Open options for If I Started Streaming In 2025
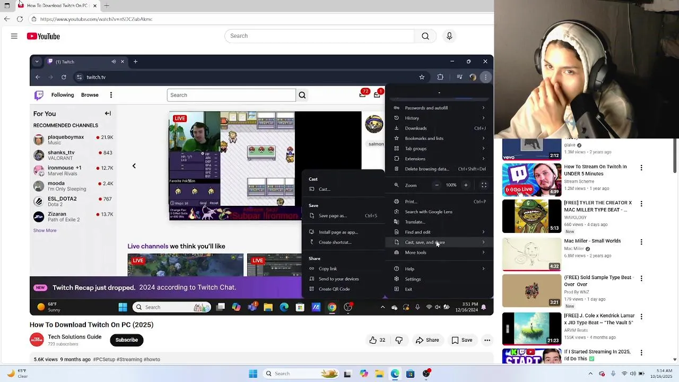Screen dimensions: 679x382 coord(641,353)
